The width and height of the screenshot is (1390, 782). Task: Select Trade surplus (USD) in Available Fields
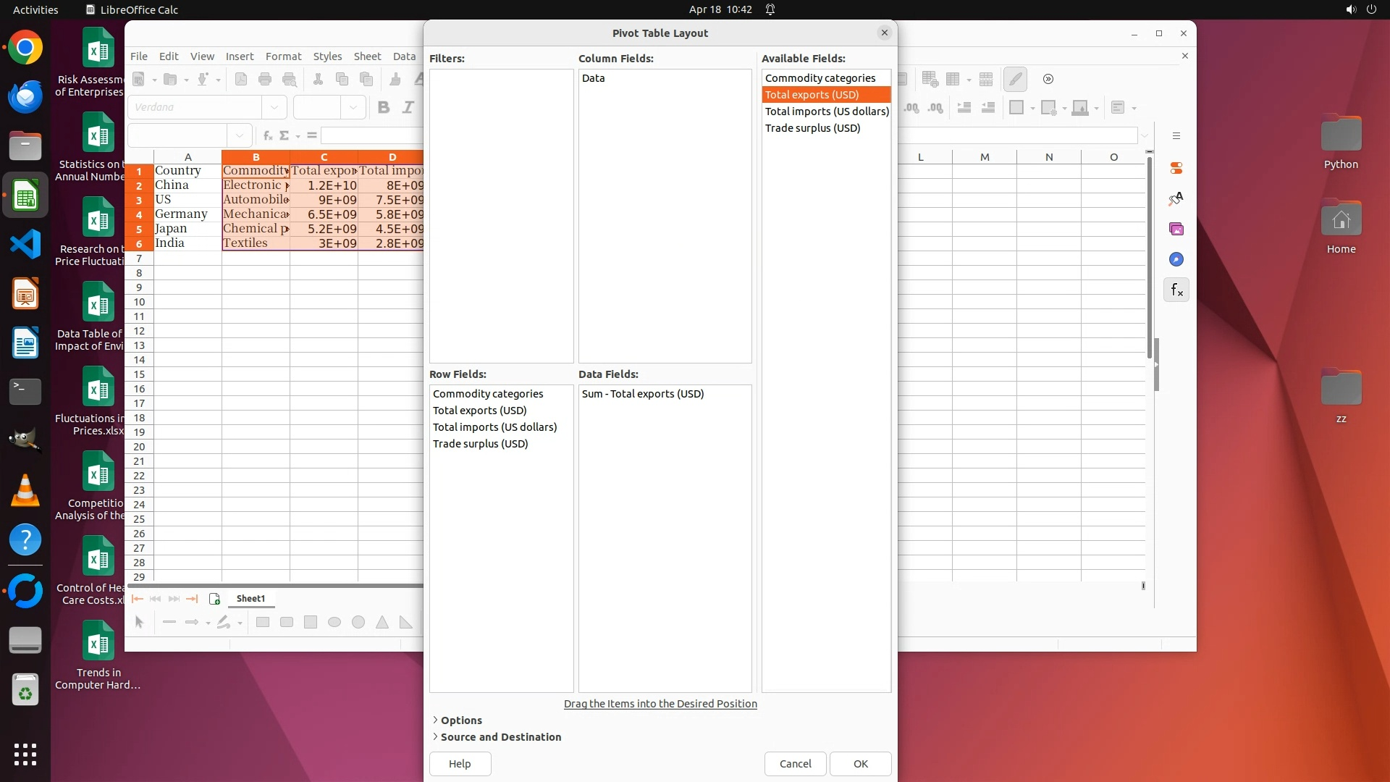pos(812,128)
